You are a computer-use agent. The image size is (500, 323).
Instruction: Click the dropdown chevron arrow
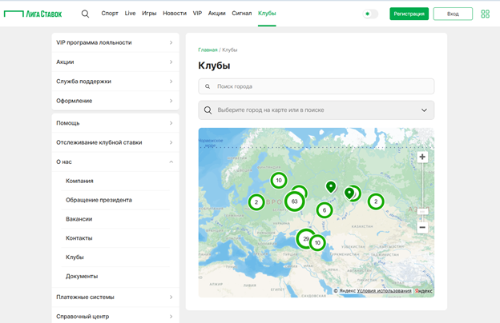(424, 110)
